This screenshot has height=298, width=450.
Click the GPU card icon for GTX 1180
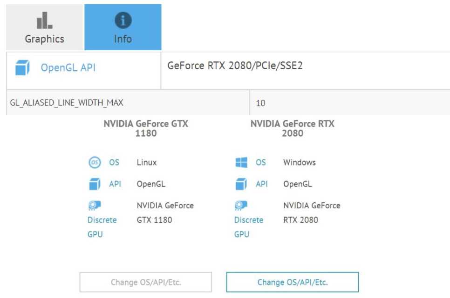95,205
